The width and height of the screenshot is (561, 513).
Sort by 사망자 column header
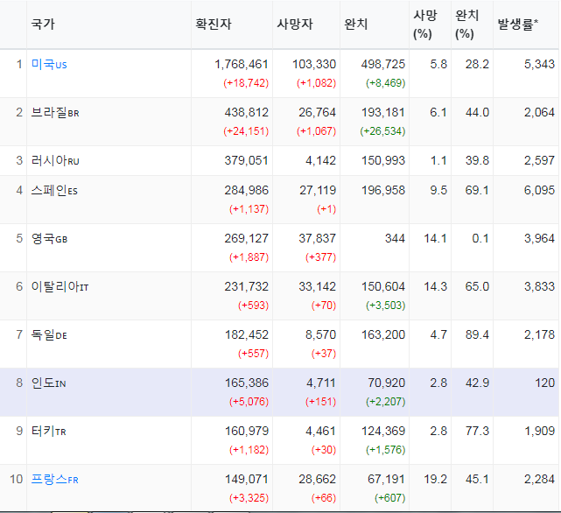(x=295, y=25)
